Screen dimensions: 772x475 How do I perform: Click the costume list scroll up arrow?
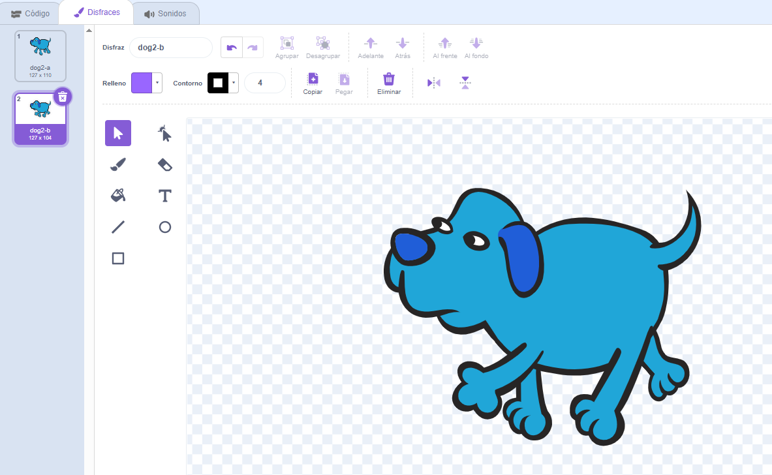89,31
